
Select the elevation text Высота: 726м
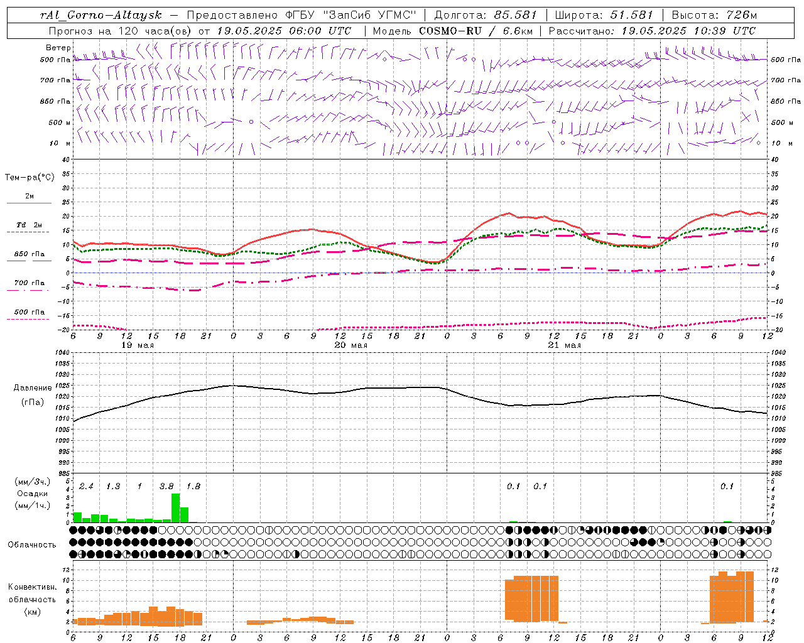click(x=714, y=15)
